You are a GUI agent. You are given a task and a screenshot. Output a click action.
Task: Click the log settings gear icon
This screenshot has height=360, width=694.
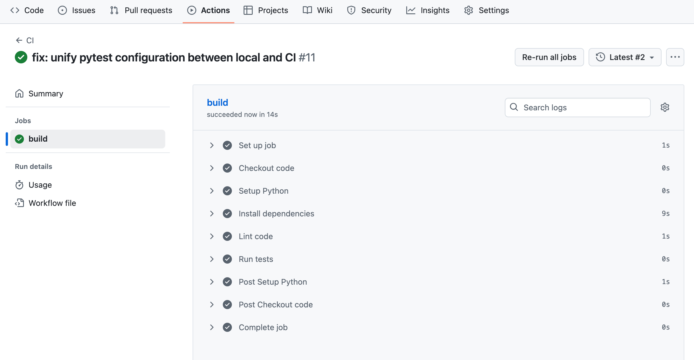(x=665, y=107)
